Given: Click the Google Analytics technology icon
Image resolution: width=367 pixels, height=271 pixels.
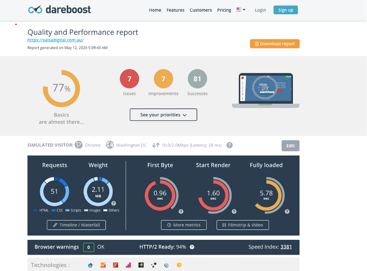Looking at the screenshot, I should [x=103, y=265].
